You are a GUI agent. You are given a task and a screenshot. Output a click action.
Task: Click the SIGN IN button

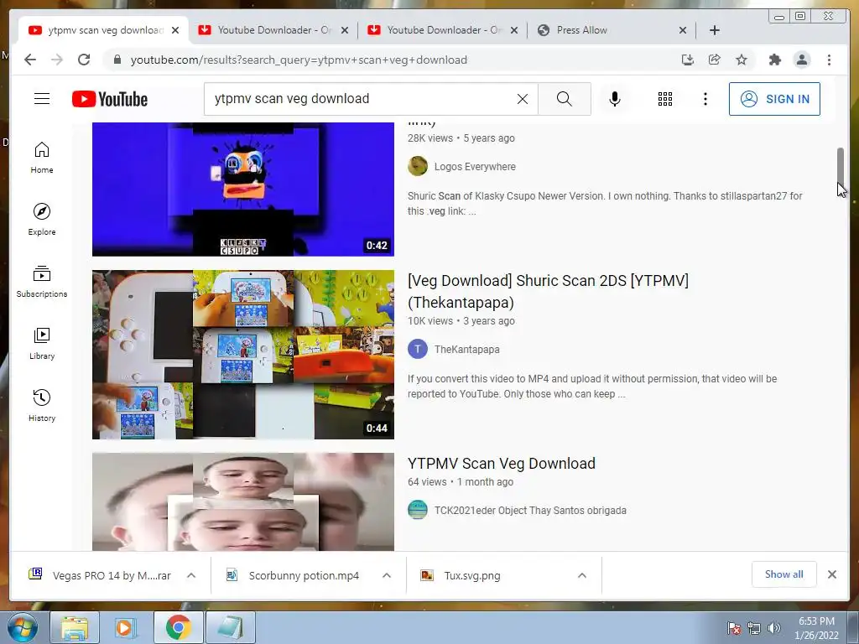coord(774,99)
